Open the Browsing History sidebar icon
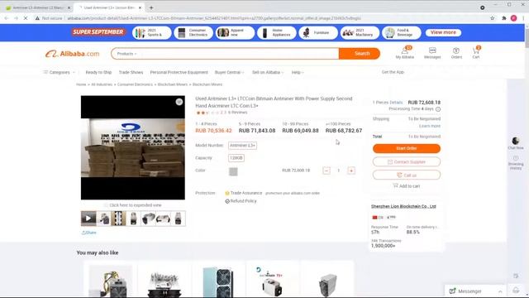The height and width of the screenshot is (298, 529). (x=516, y=162)
